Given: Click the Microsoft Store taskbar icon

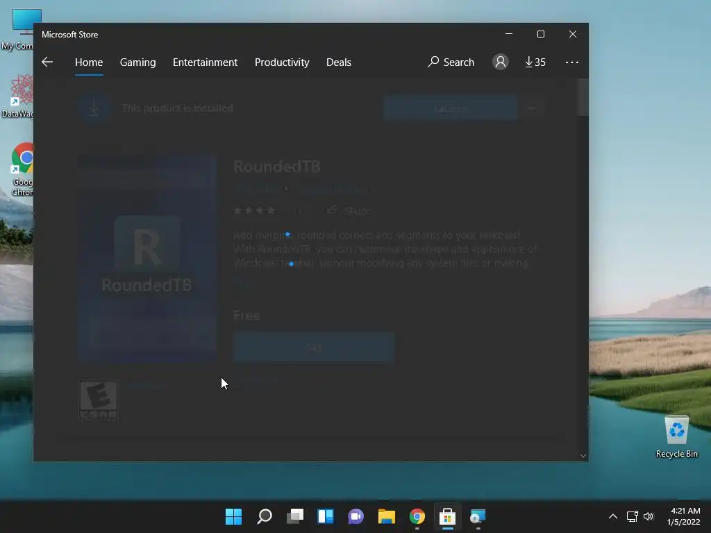Looking at the screenshot, I should pyautogui.click(x=448, y=516).
